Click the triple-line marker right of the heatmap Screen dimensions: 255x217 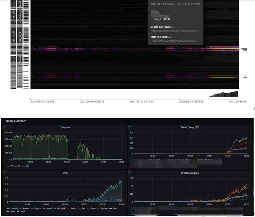click(245, 50)
